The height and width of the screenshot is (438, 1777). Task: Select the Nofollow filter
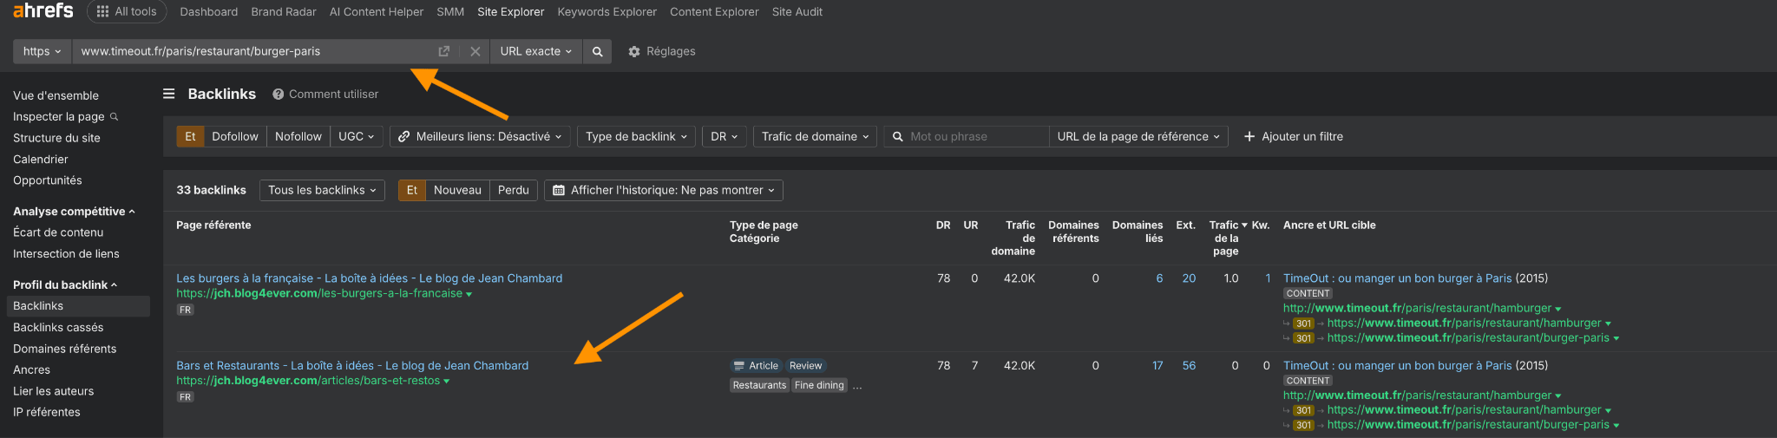click(x=298, y=136)
